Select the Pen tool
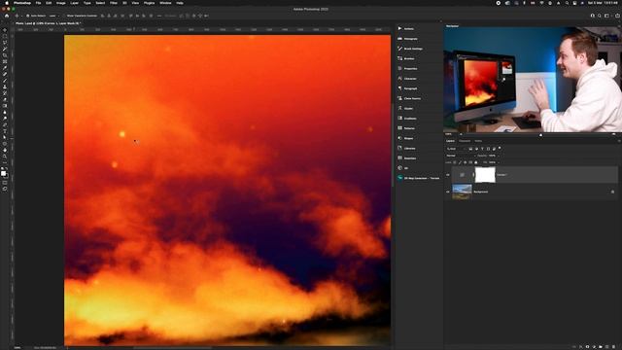The height and width of the screenshot is (350, 622). pyautogui.click(x=5, y=125)
